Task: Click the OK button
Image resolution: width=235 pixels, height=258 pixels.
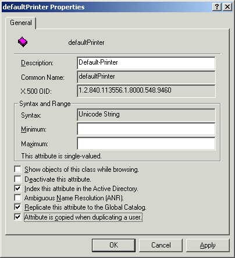Action: pyautogui.click(x=113, y=245)
